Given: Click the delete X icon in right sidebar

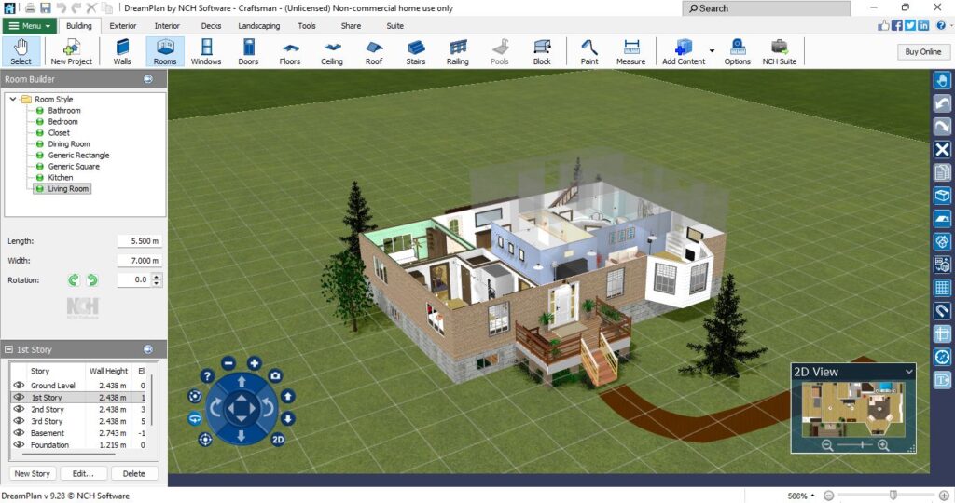Looking at the screenshot, I should point(942,150).
